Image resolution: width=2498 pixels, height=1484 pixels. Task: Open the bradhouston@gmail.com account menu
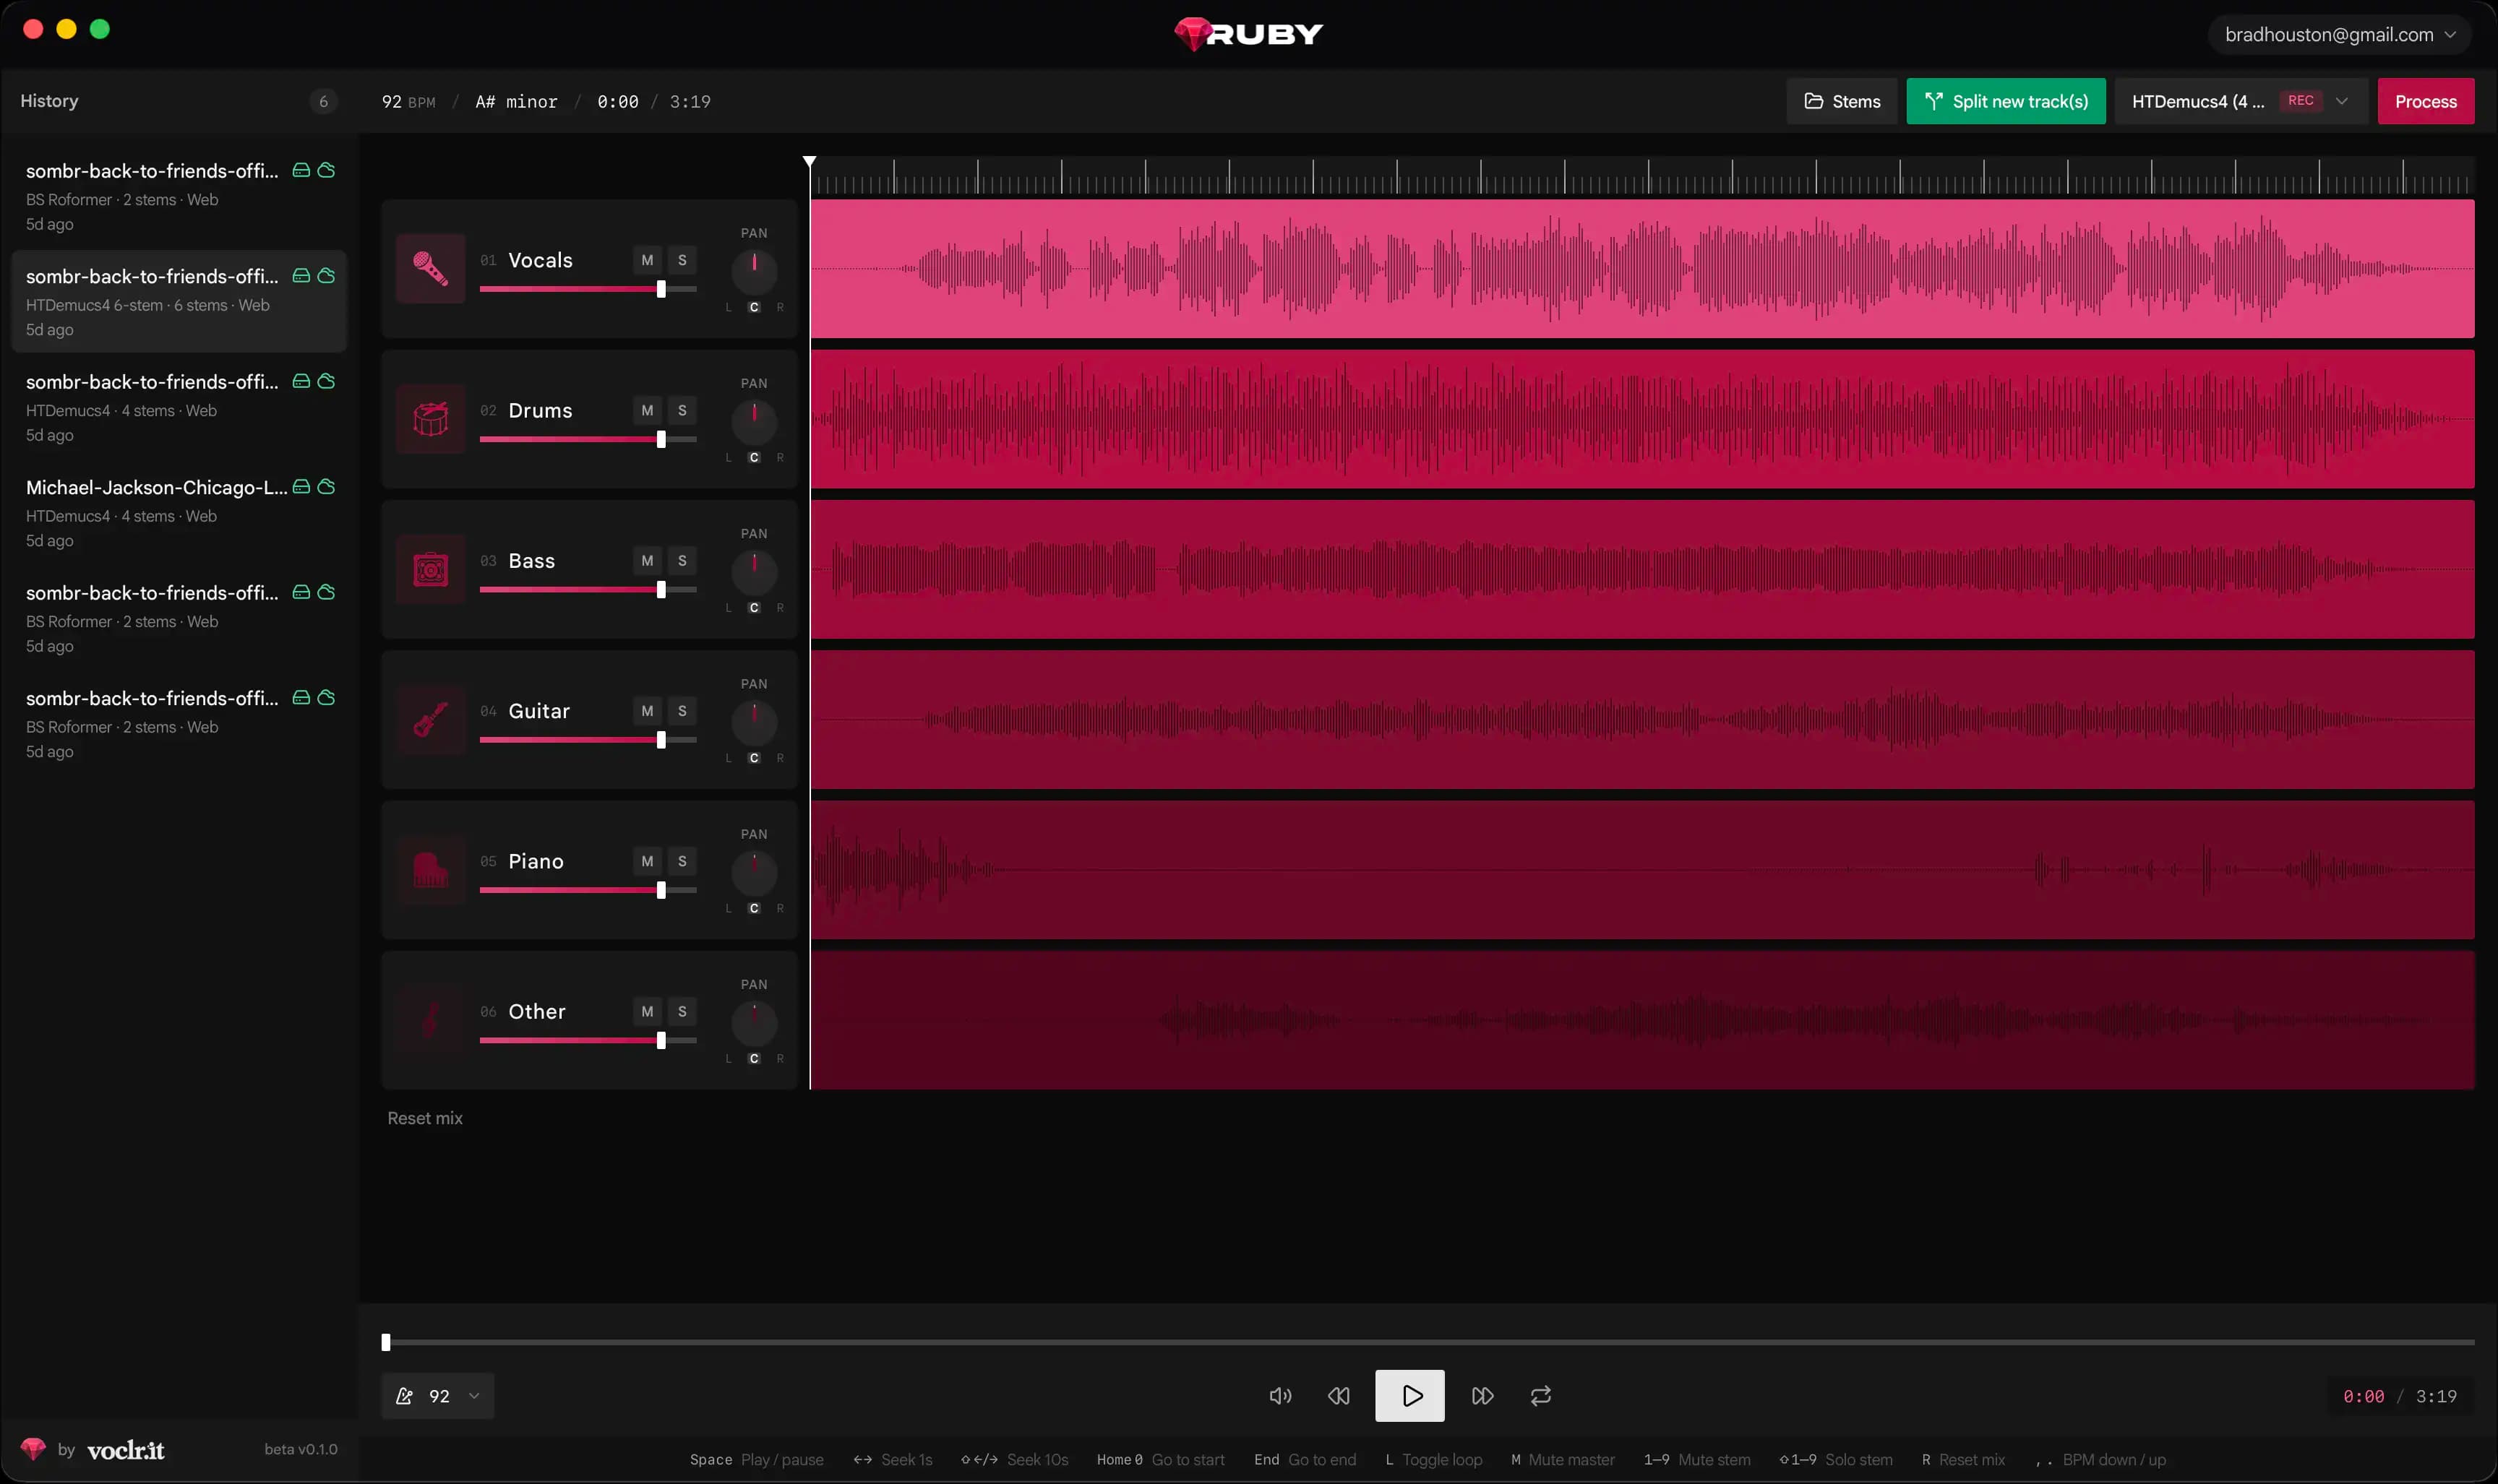2340,35
